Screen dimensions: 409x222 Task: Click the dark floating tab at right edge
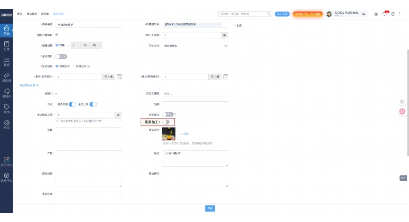coord(403,178)
